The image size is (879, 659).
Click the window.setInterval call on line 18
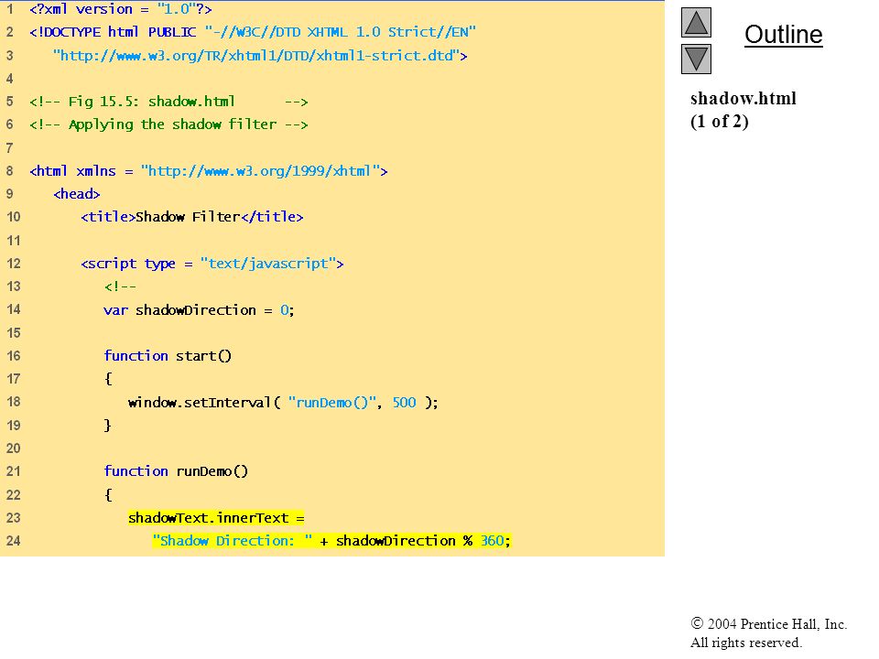pos(283,403)
